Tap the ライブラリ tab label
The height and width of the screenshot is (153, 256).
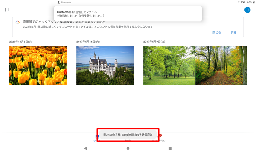point(159,141)
